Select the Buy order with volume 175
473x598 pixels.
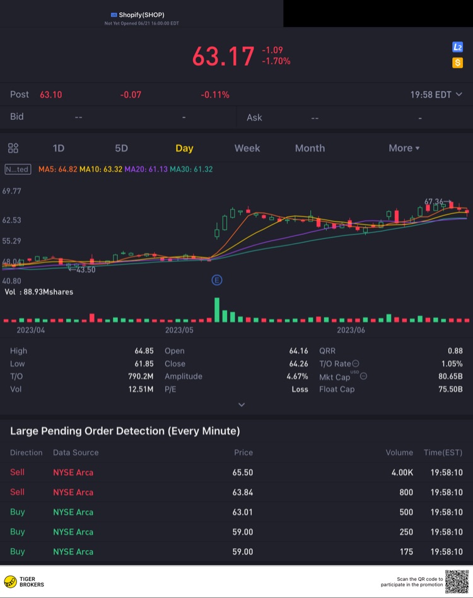pos(237,551)
